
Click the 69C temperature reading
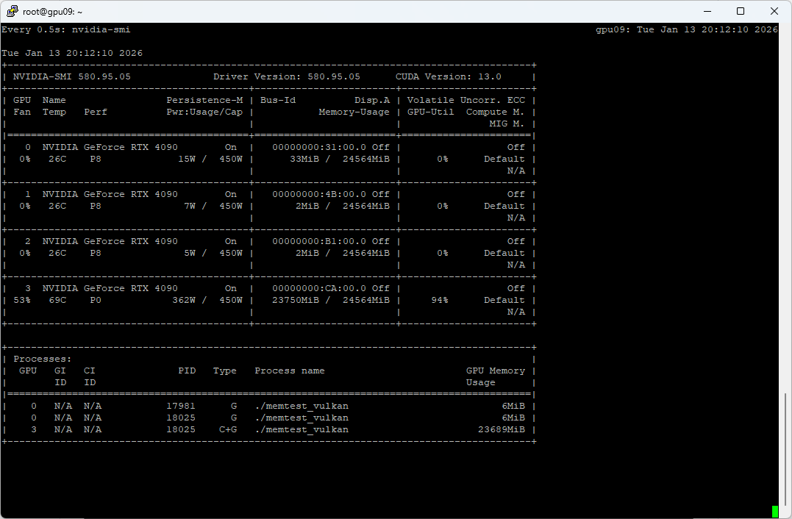(57, 300)
